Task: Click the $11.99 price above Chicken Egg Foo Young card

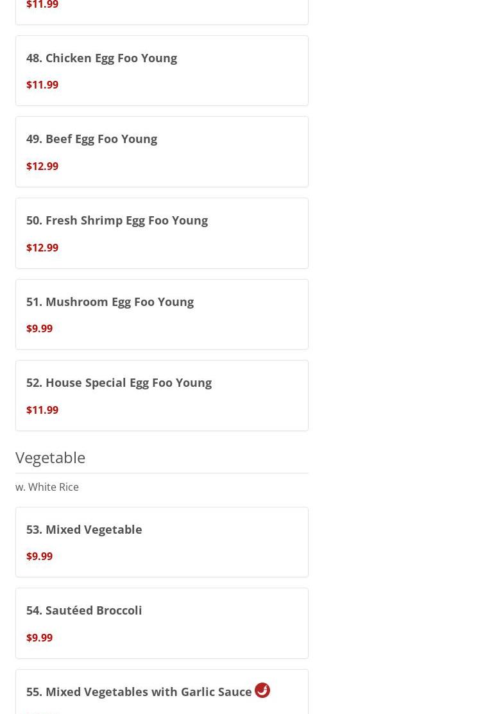Action: [x=42, y=5]
